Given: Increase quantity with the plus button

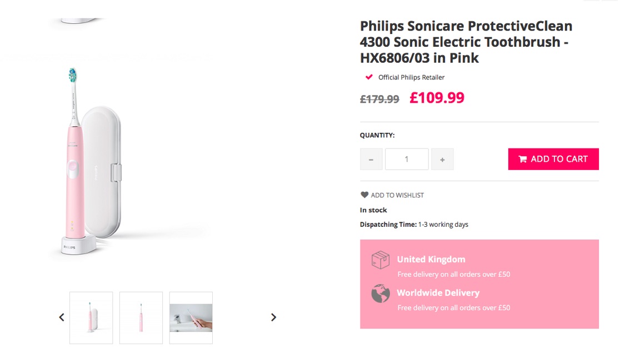Looking at the screenshot, I should coord(442,159).
